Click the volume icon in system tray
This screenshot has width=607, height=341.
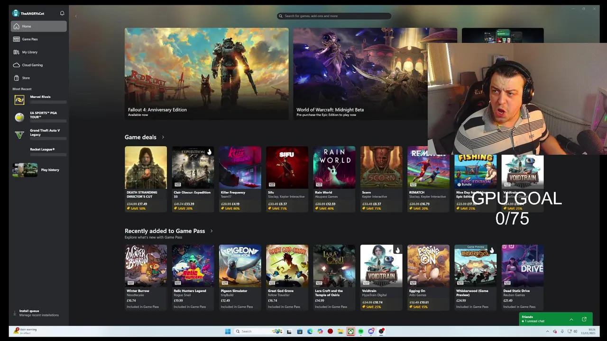(575, 332)
